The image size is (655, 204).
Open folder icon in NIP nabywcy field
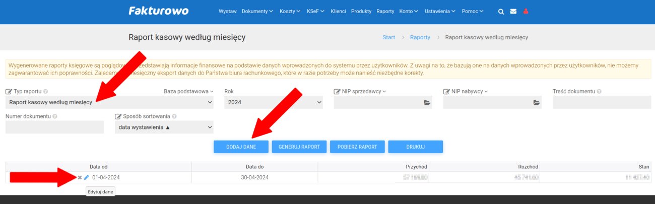(x=537, y=102)
